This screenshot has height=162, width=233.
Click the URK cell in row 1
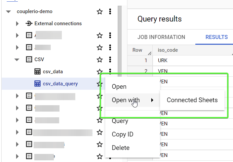tap(163, 60)
